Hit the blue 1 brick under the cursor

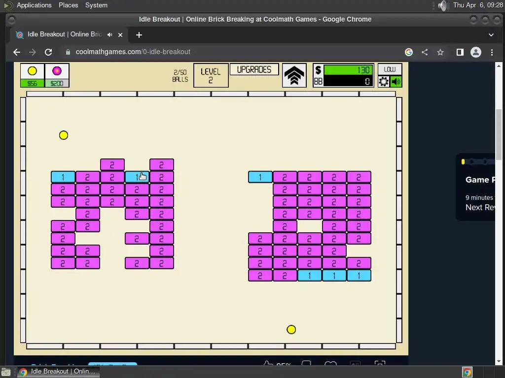tap(137, 177)
